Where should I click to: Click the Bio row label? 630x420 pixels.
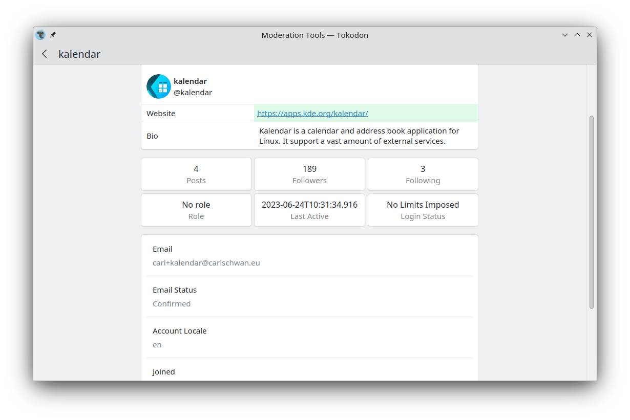tap(152, 136)
